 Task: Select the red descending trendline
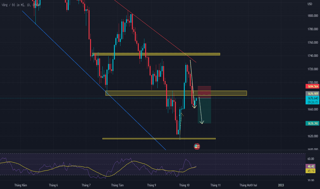pyautogui.click(x=155, y=31)
